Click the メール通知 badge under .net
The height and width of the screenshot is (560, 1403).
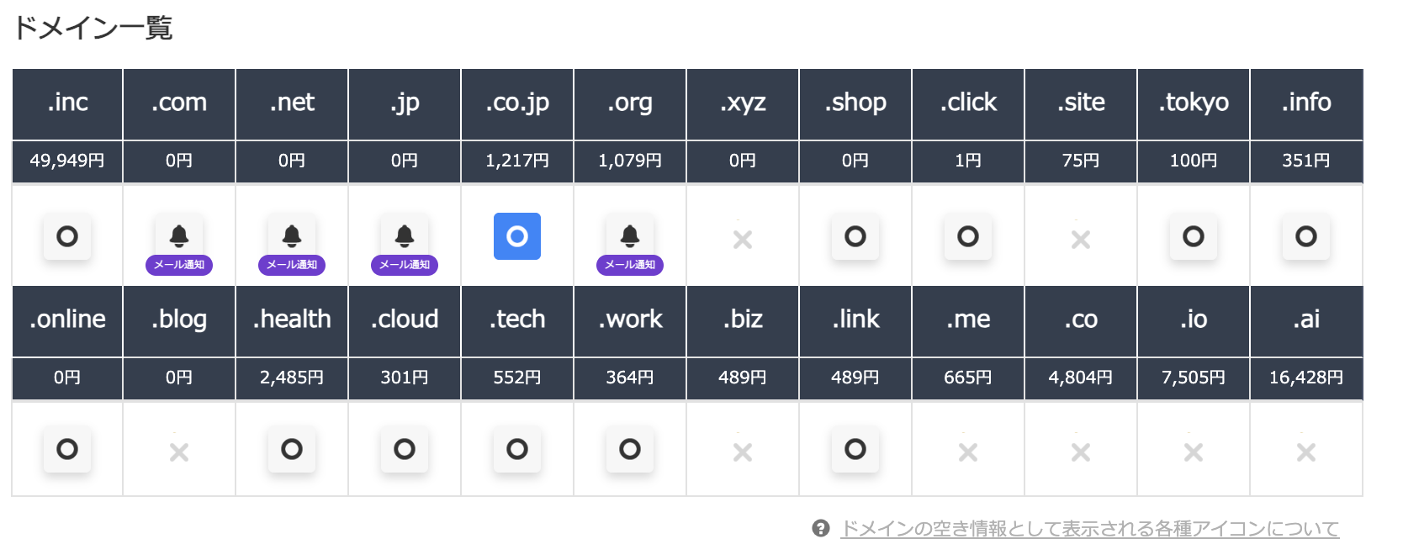292,265
